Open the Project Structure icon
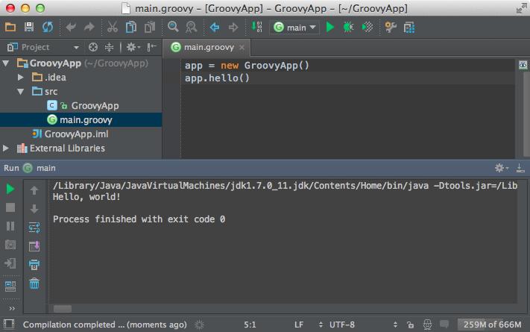 (x=409, y=28)
